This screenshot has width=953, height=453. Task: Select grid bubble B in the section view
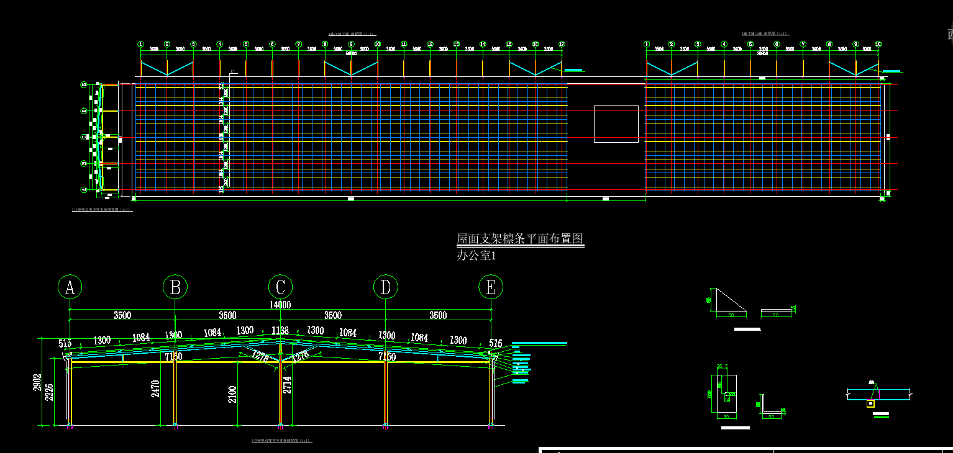pos(175,287)
